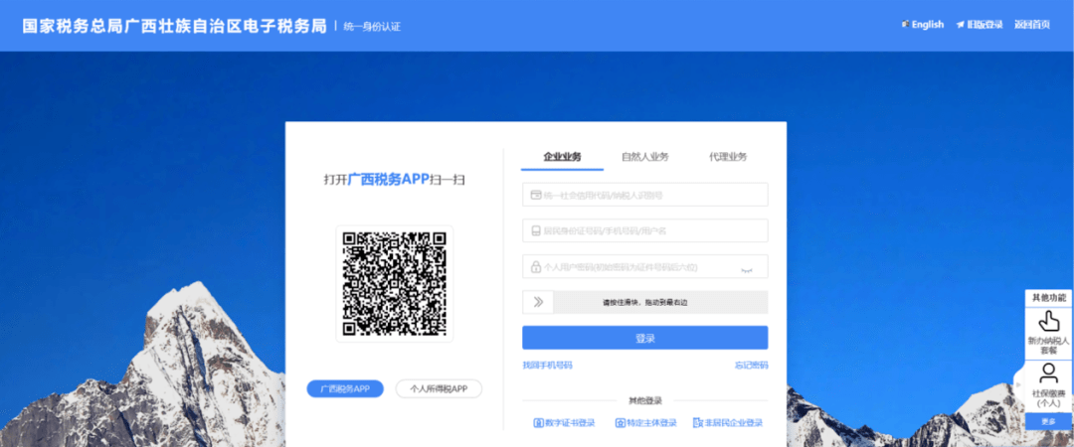Select the 代理业务 tab
The width and height of the screenshot is (1074, 447).
[728, 157]
